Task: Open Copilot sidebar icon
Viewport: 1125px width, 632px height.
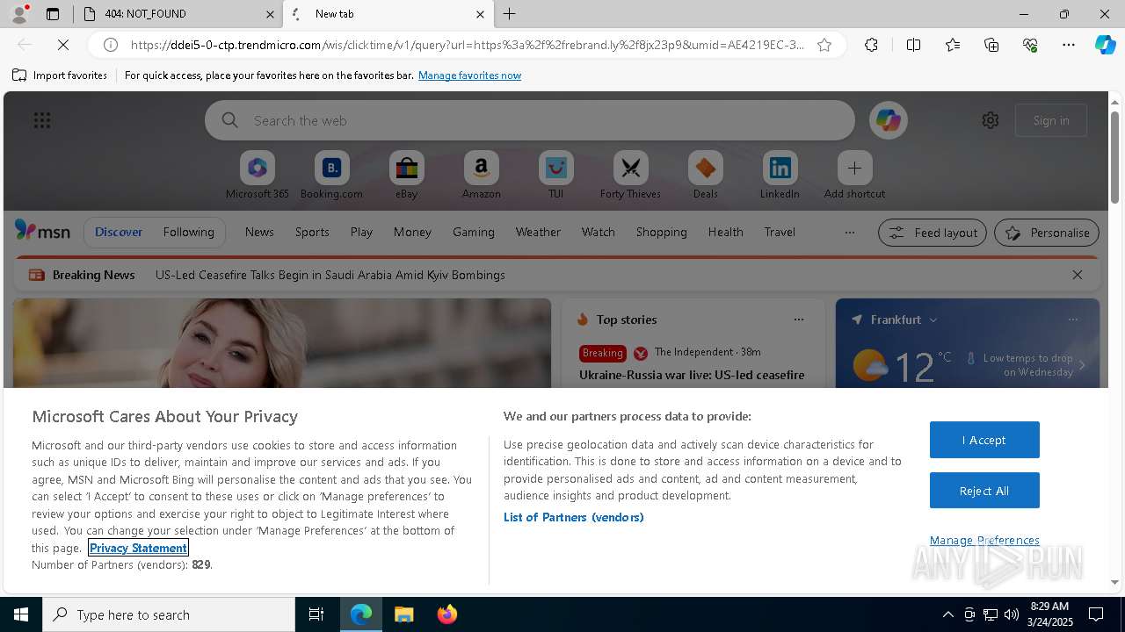Action: [1105, 45]
